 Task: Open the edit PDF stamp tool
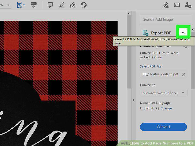click(84, 5)
